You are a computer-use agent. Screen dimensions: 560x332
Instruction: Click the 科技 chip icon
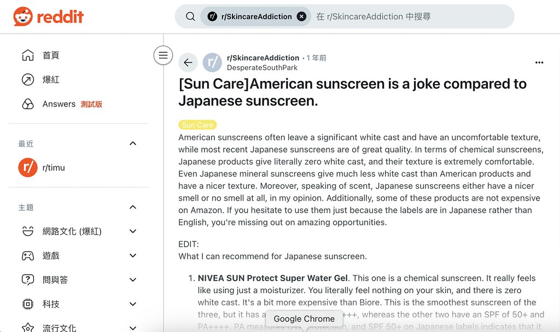pyautogui.click(x=28, y=304)
